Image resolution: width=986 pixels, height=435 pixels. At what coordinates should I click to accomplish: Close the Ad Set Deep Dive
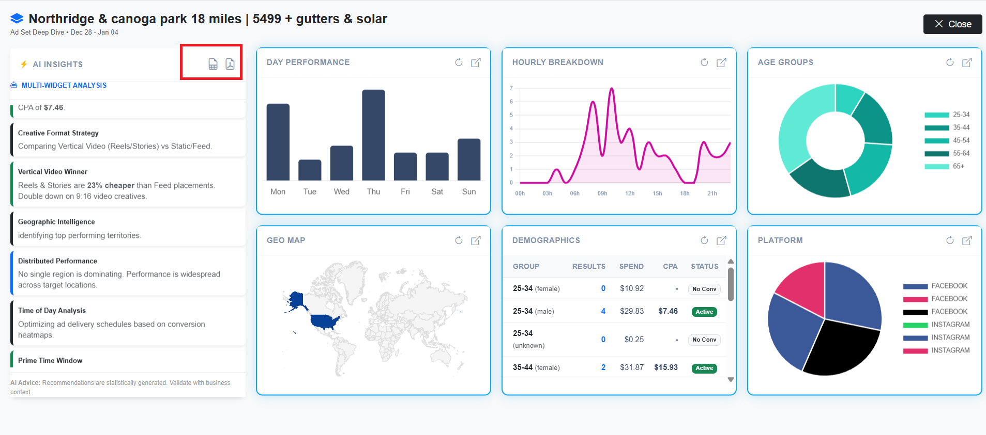pyautogui.click(x=952, y=24)
